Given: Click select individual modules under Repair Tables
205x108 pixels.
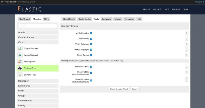Looking at the screenshot, I should pos(80,74).
